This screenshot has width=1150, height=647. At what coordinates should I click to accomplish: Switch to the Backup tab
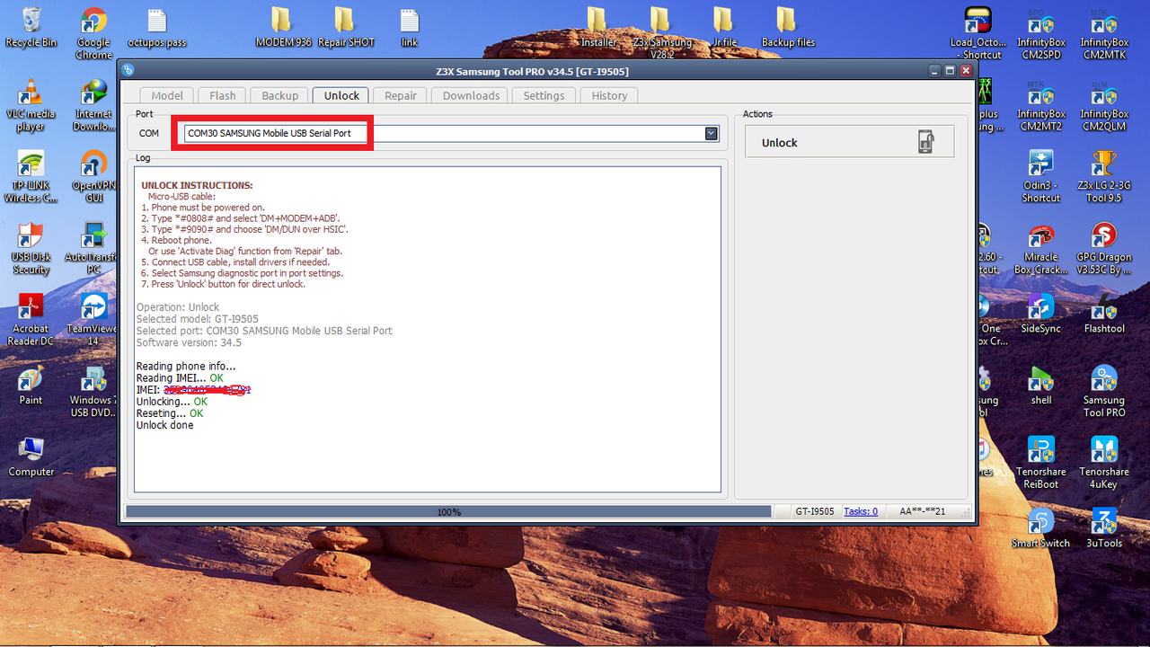coord(280,95)
